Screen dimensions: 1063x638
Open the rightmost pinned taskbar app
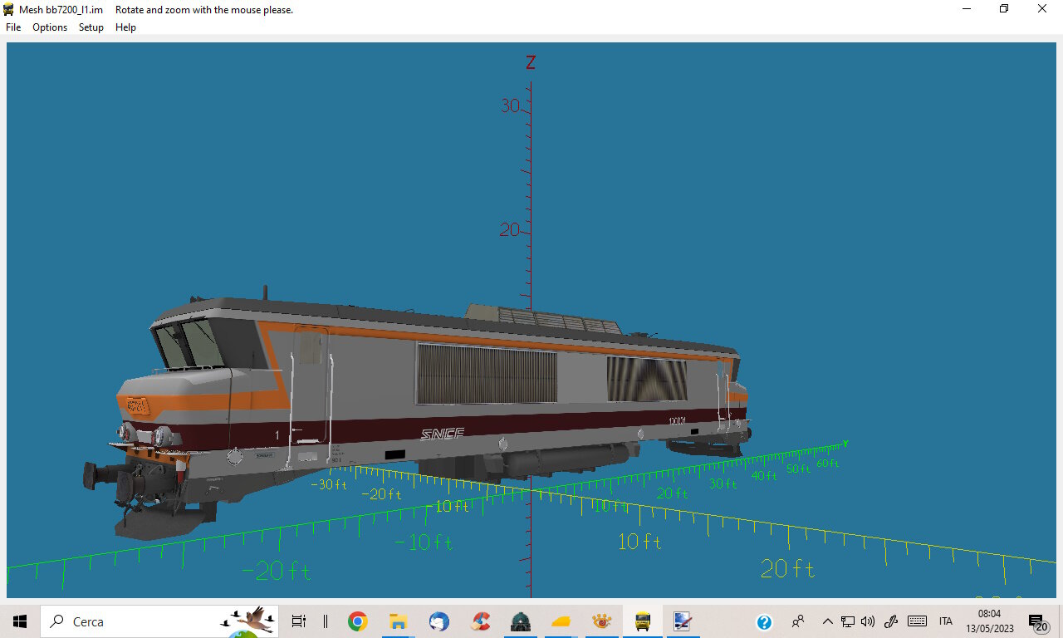[x=683, y=621]
